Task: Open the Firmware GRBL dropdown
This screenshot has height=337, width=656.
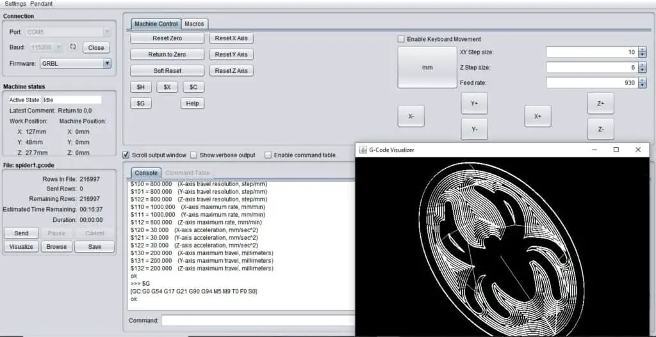Action: pyautogui.click(x=107, y=63)
